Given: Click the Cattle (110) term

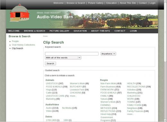Looking at the screenshot, I should pyautogui.click(x=52, y=93).
